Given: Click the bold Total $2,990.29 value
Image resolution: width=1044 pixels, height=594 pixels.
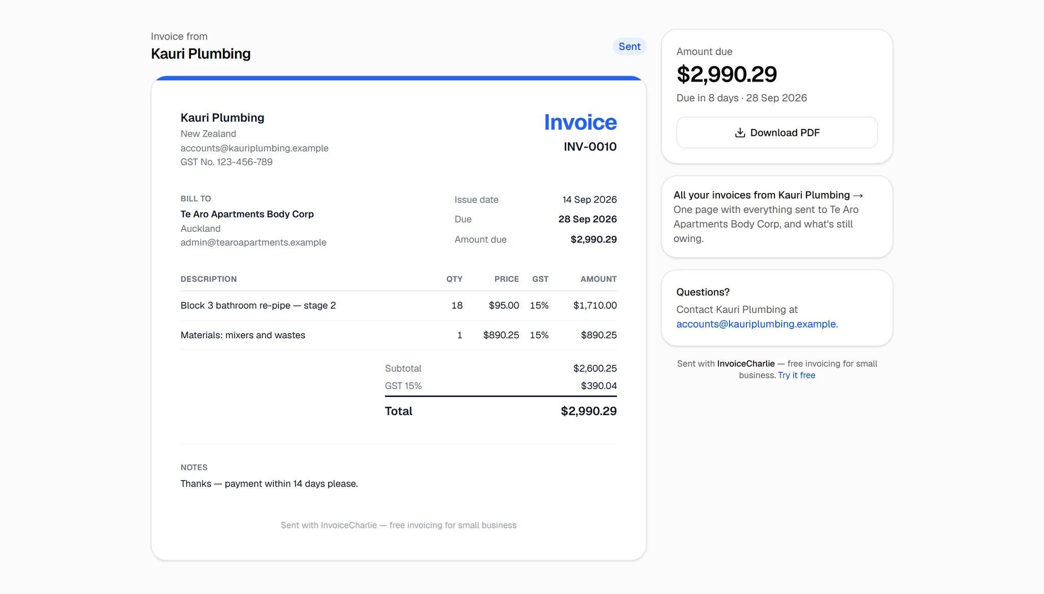Looking at the screenshot, I should point(589,411).
